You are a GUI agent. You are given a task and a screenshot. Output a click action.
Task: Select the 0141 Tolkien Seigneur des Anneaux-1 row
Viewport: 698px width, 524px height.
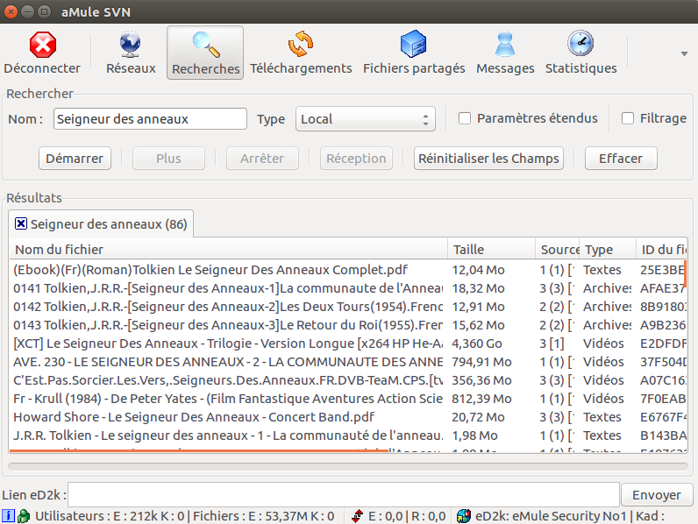click(348, 288)
